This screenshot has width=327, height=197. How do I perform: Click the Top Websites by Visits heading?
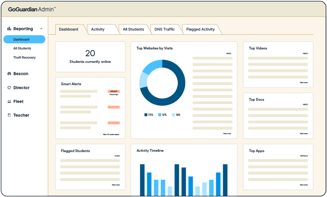click(155, 48)
